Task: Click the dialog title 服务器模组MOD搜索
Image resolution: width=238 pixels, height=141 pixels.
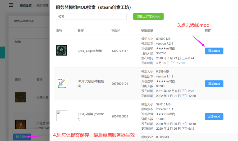Action: click(x=93, y=7)
